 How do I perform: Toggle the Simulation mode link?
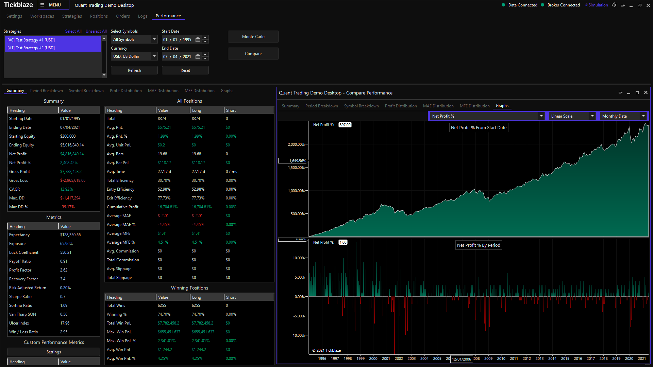click(x=597, y=5)
